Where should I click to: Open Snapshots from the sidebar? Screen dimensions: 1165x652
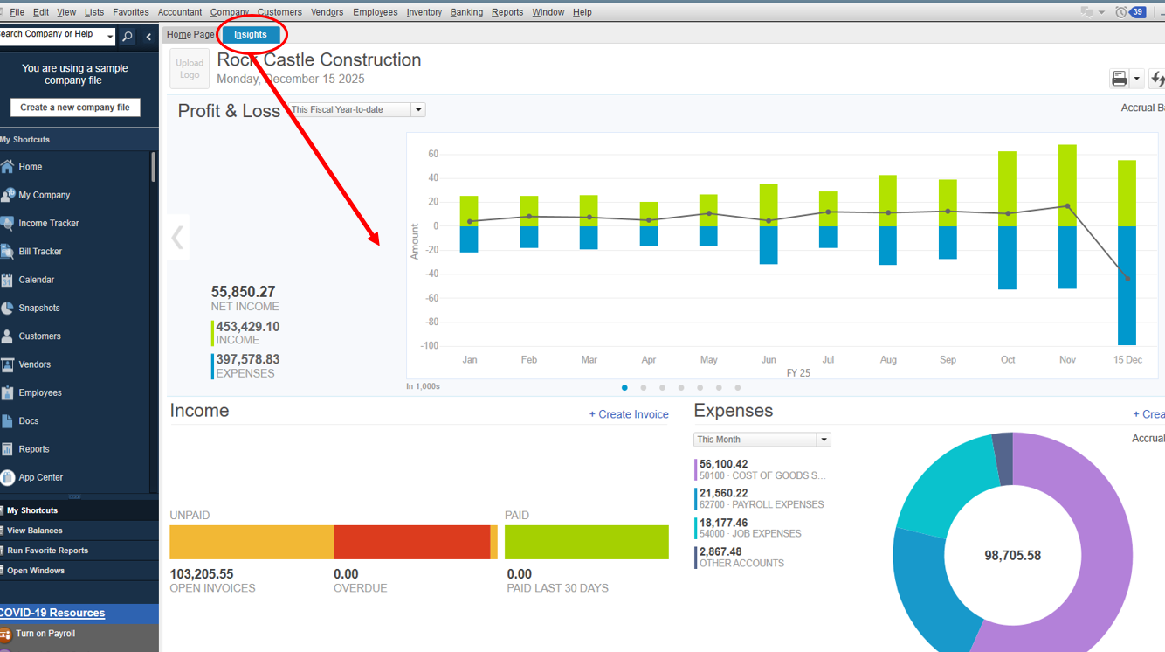click(x=8, y=309)
